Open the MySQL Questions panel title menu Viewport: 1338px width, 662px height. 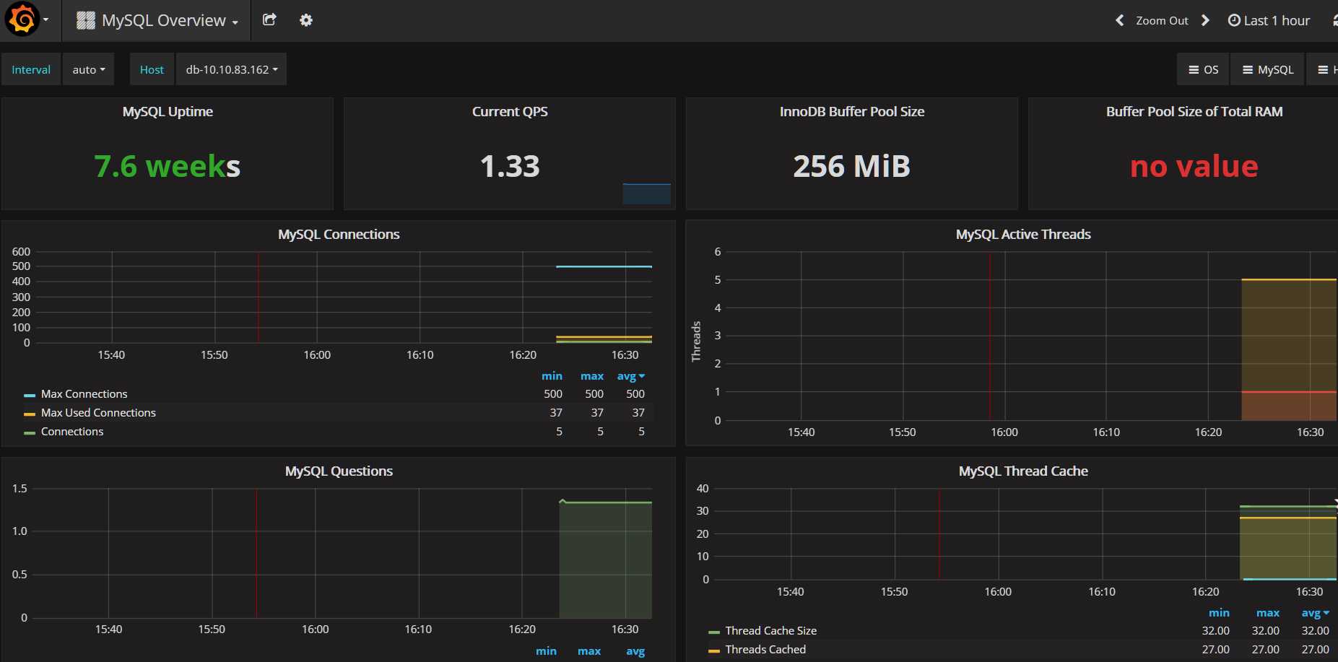point(339,471)
